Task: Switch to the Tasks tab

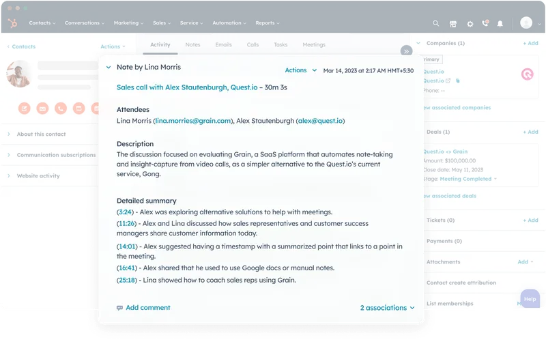Action: [281, 44]
